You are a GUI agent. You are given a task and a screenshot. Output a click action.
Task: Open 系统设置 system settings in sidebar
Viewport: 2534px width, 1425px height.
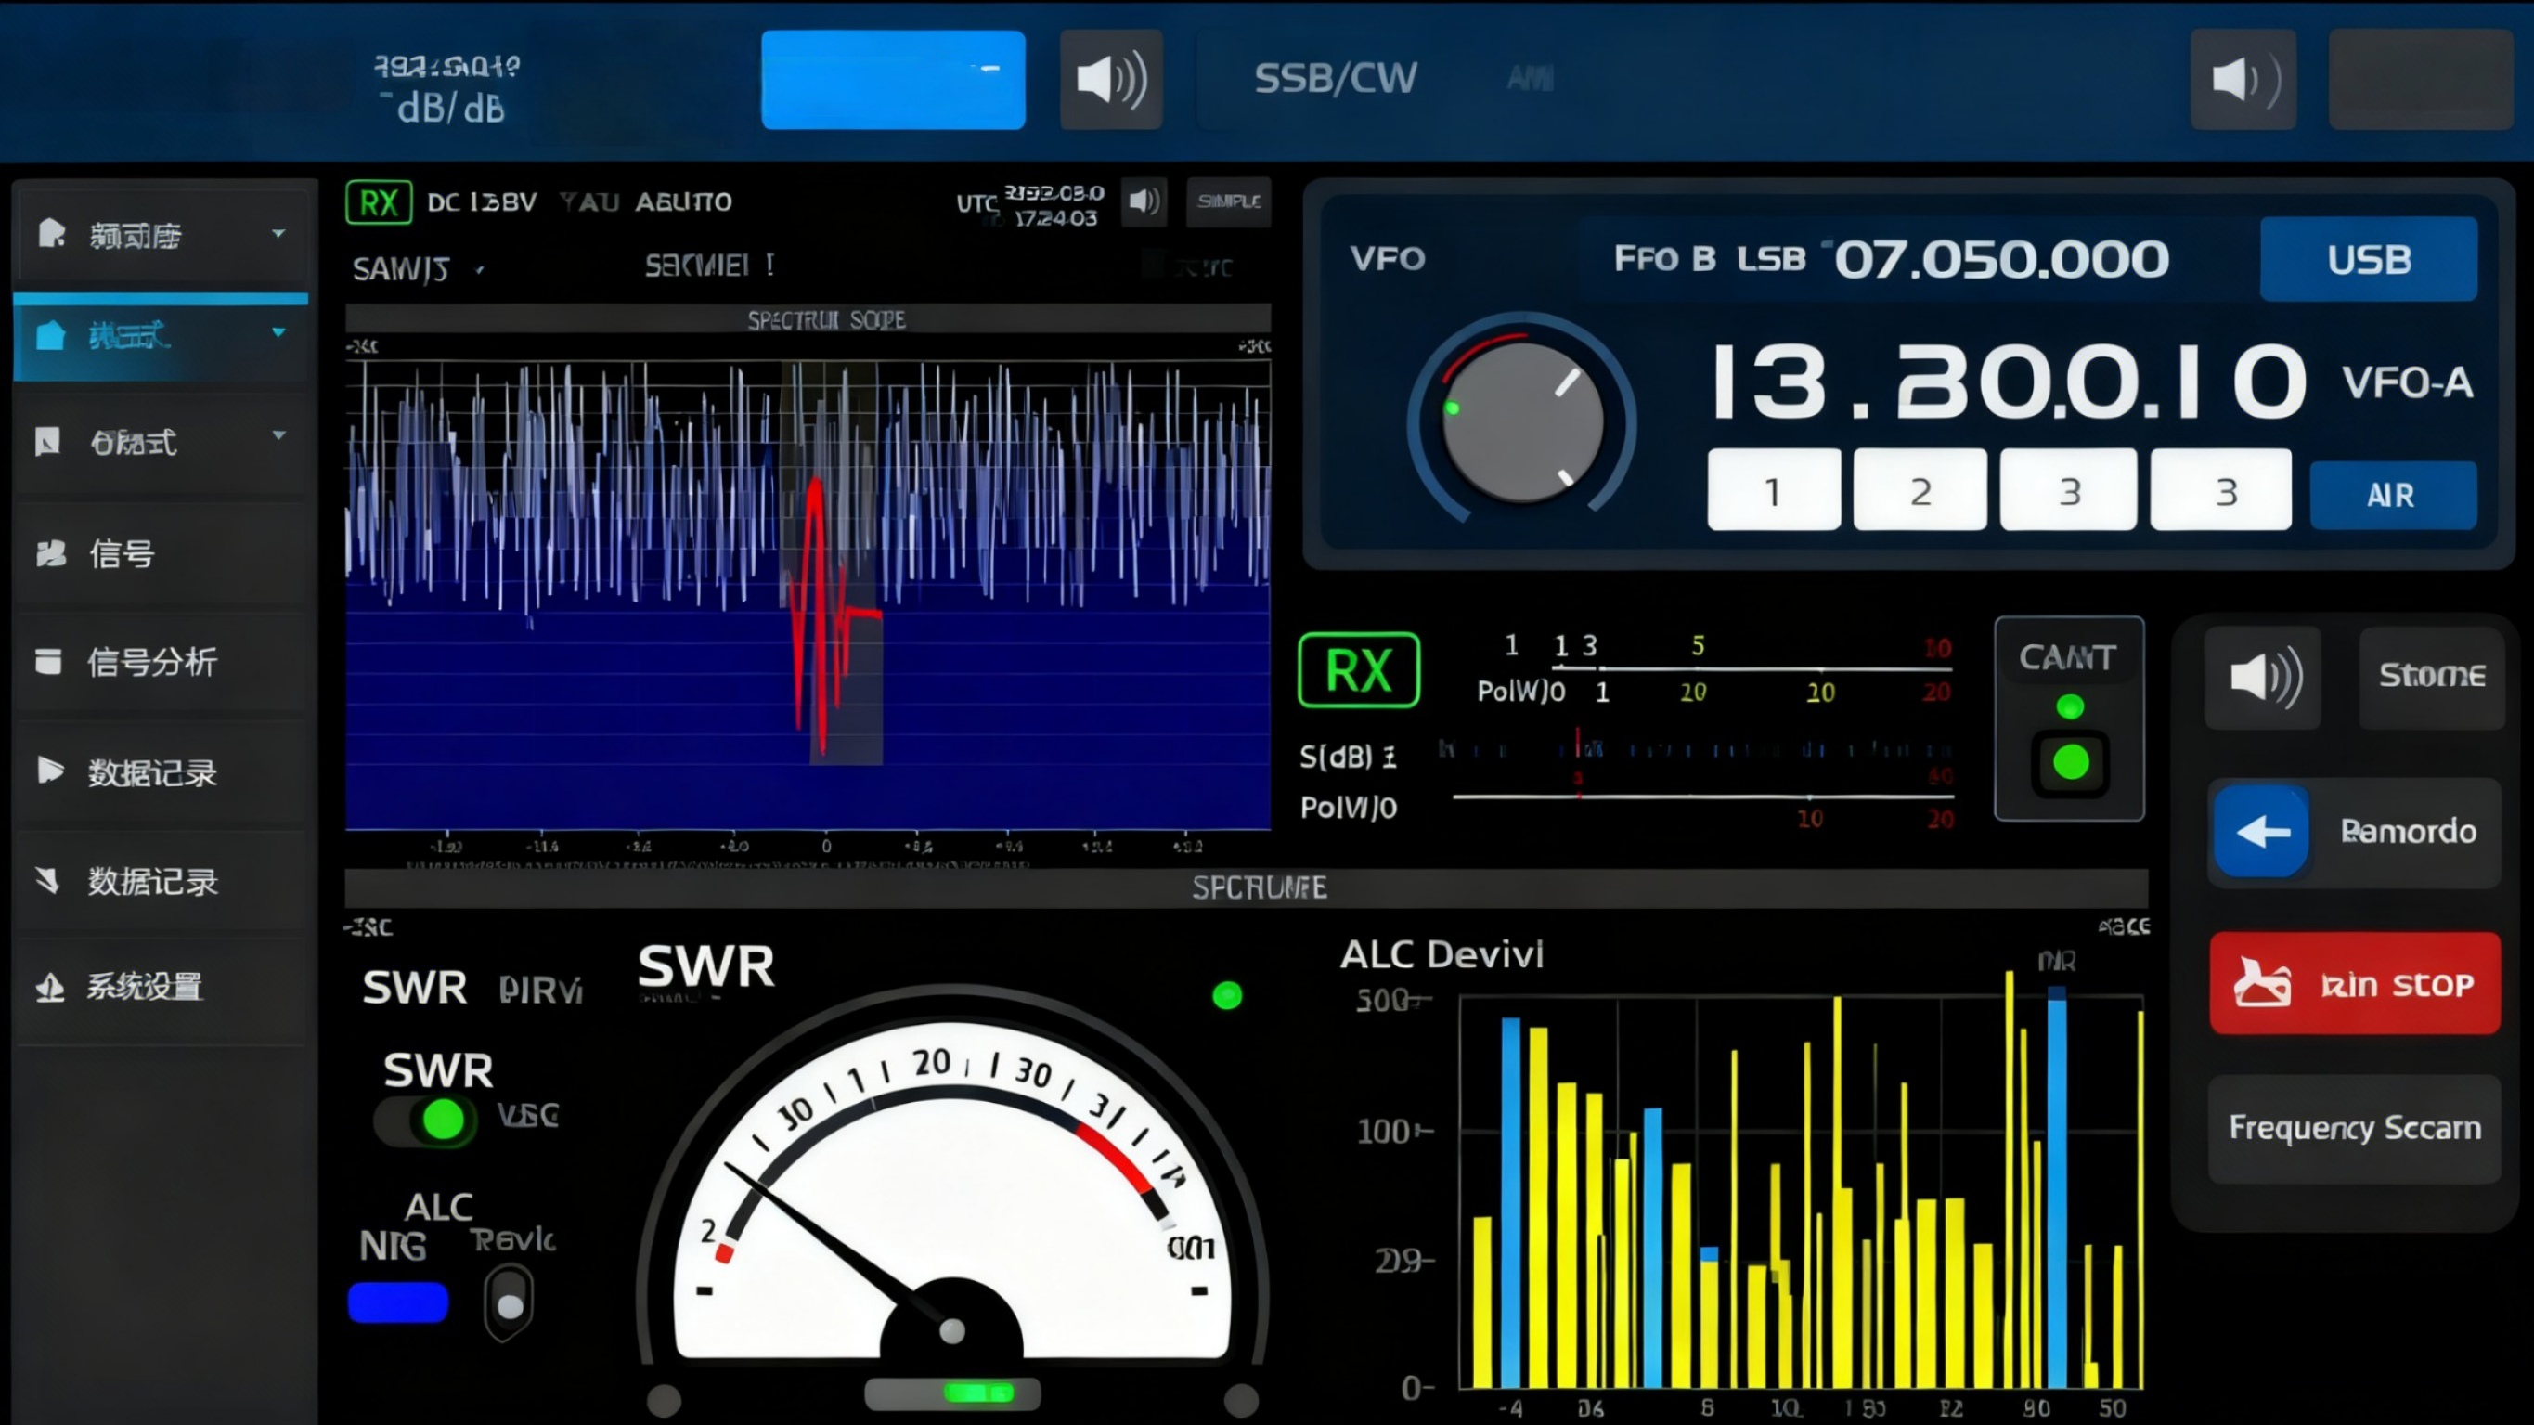(145, 986)
